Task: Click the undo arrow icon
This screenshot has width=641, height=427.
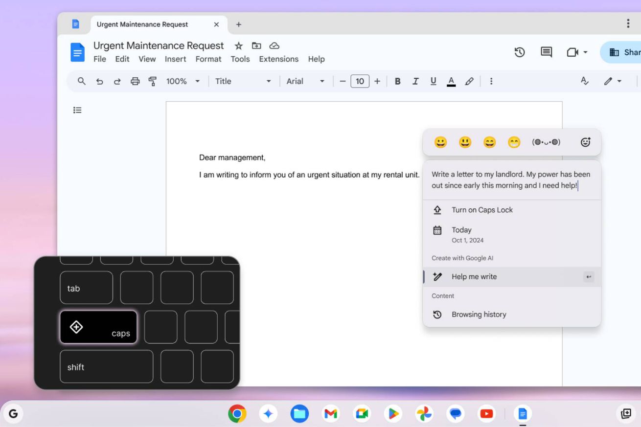Action: point(99,81)
